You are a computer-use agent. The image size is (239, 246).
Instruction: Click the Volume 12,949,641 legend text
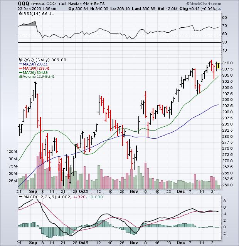click(39, 77)
